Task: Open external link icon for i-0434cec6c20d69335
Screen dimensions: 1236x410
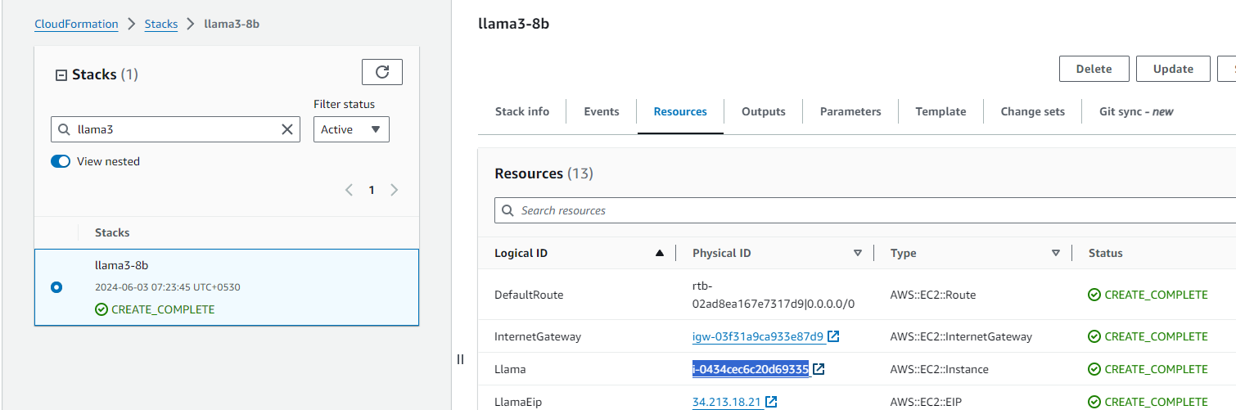Action: point(819,369)
